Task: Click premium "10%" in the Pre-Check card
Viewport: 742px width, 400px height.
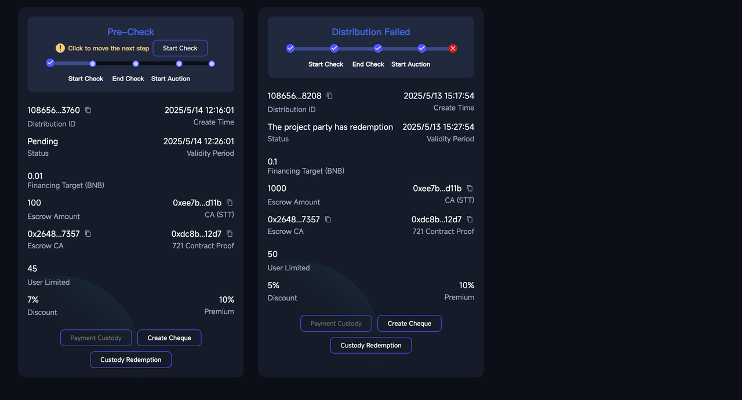Action: 227,300
